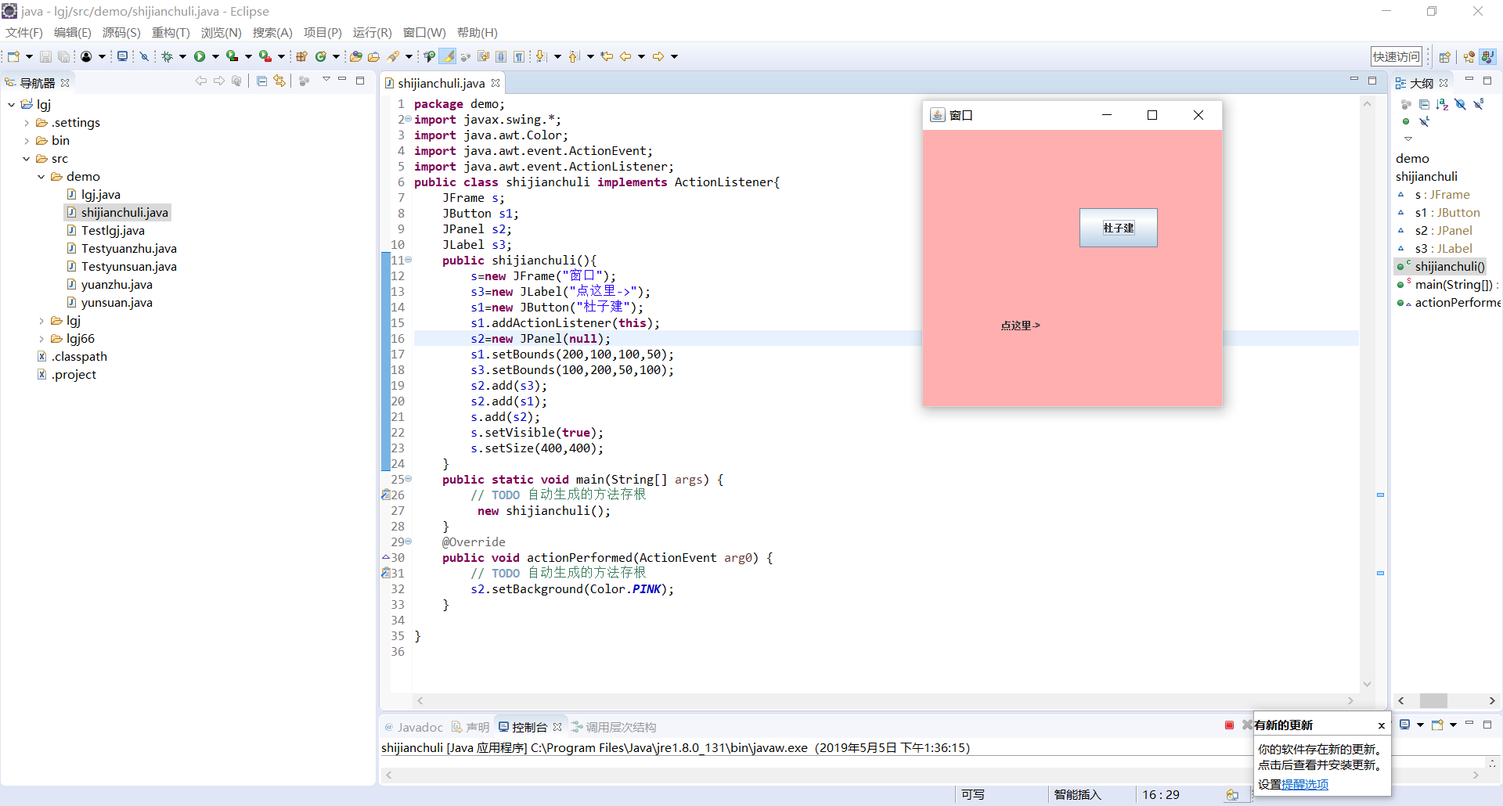This screenshot has width=1503, height=806.
Task: Toggle Mark Occurrences highlighter in toolbar
Action: 447,56
